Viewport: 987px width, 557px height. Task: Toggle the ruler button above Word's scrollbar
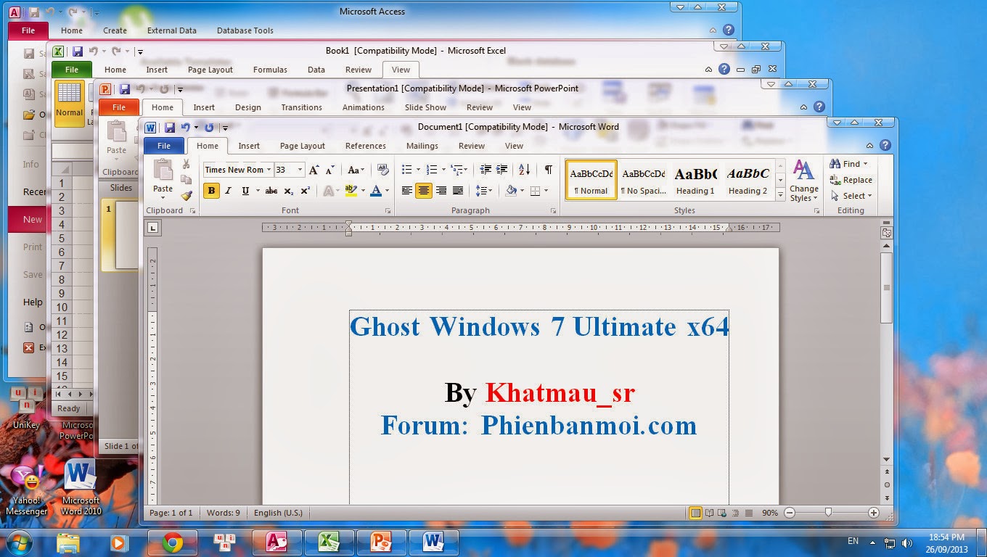(886, 233)
